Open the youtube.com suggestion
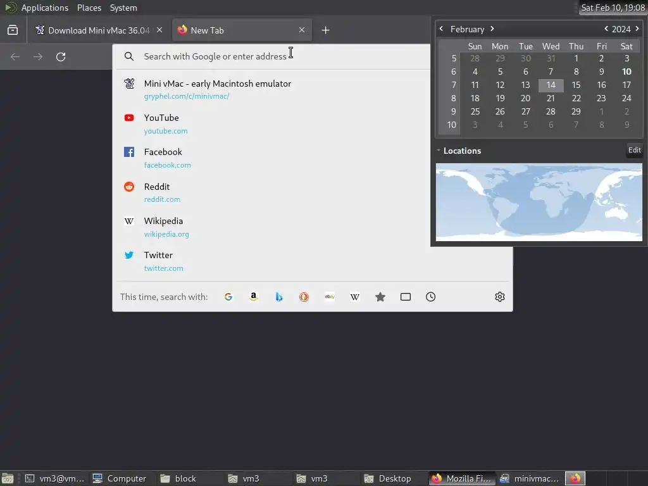This screenshot has width=648, height=486. (x=273, y=124)
